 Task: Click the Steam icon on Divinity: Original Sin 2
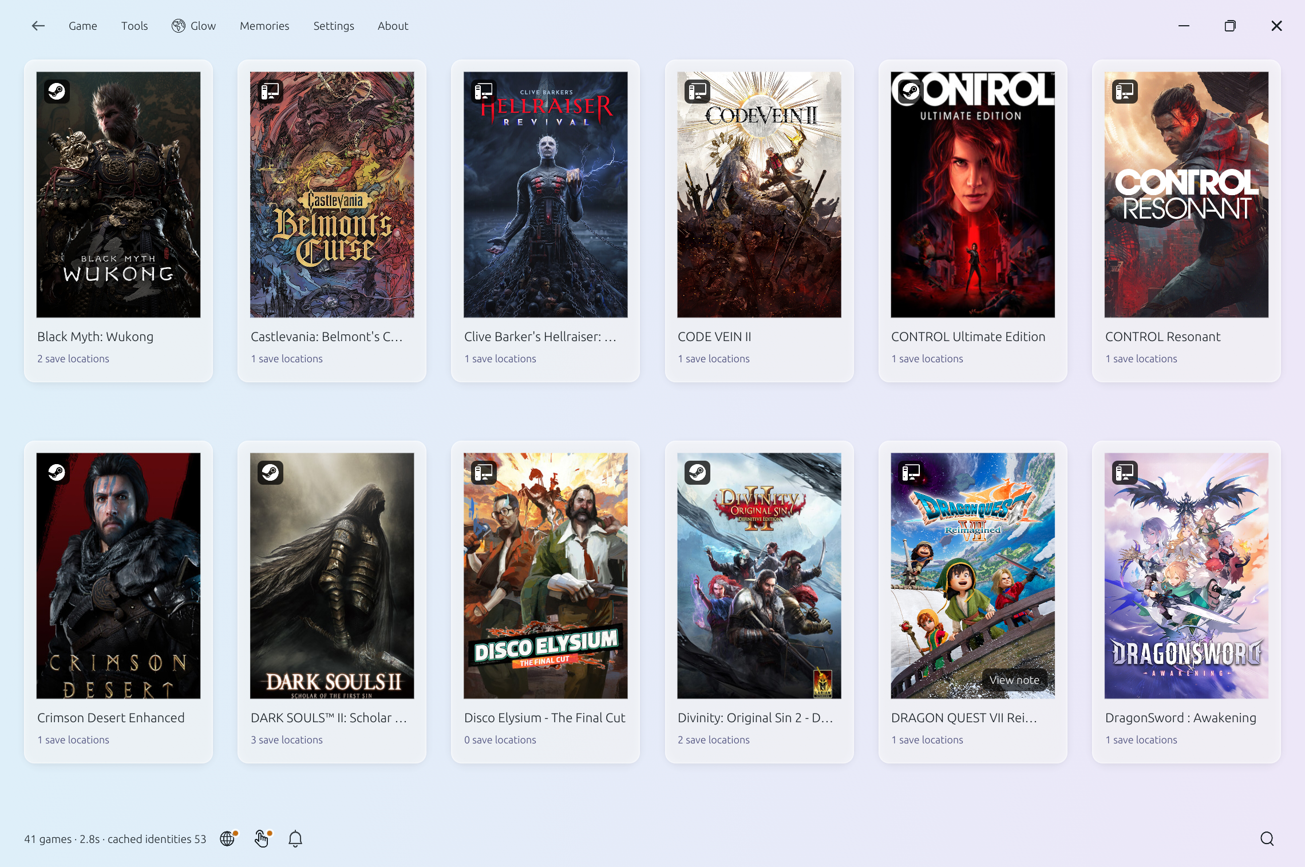[697, 472]
